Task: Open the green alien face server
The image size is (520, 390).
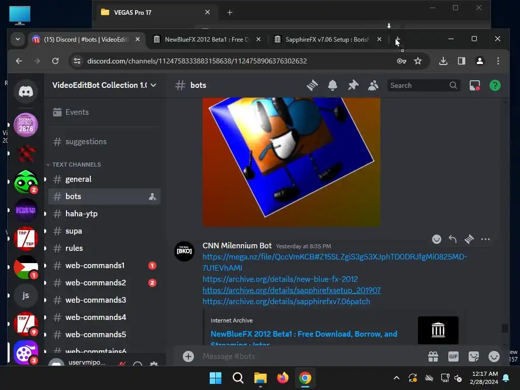Action: 25,182
